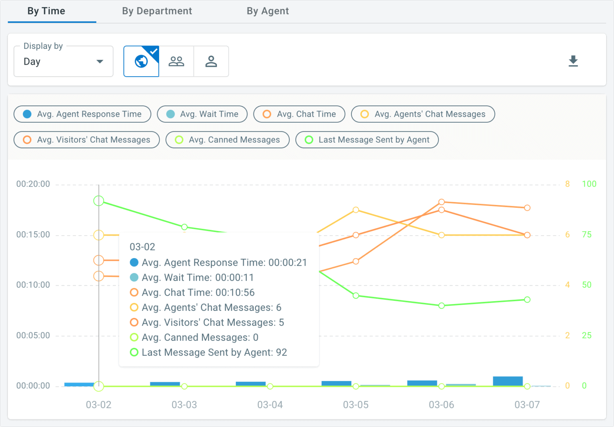This screenshot has height=427, width=614.
Task: Select the single person view icon
Action: (x=211, y=62)
